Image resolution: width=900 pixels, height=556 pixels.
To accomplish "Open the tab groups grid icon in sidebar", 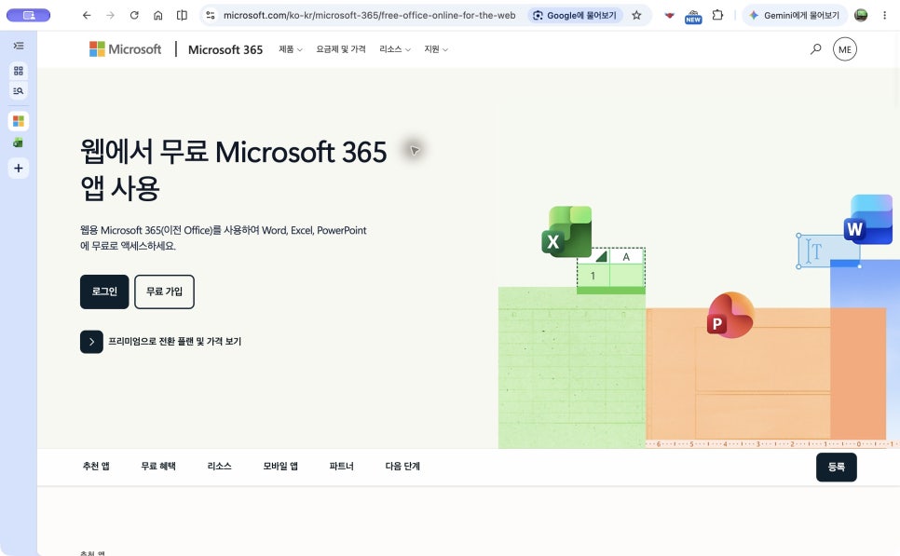I will [19, 71].
